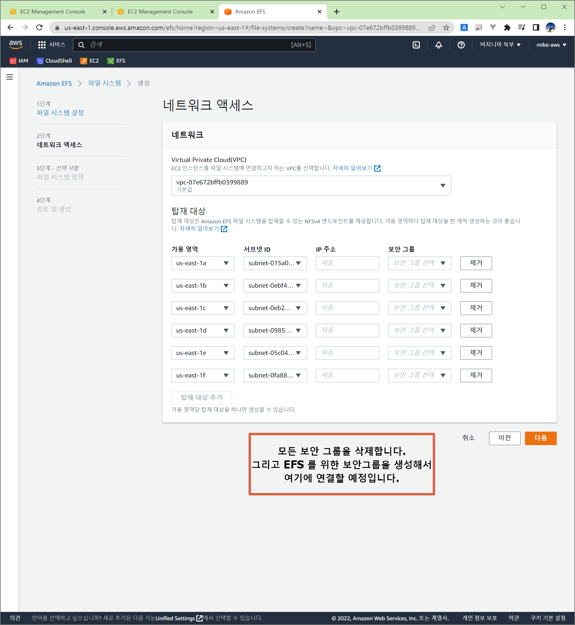Click the AWS logo home icon
Viewport: 575px width, 625px height.
pyautogui.click(x=16, y=45)
